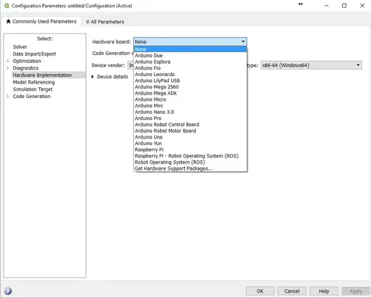Click the Cancel button
371x298 pixels.
pyautogui.click(x=292, y=291)
